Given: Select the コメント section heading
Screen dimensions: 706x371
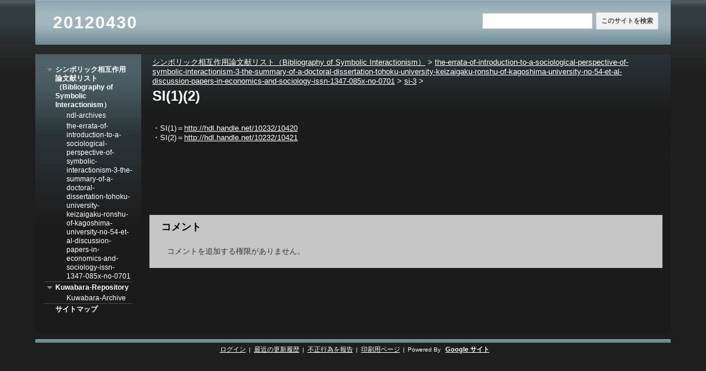Looking at the screenshot, I should (181, 227).
